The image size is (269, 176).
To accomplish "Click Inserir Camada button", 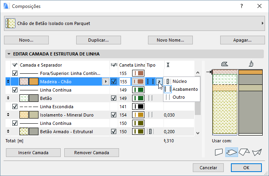I will click(x=33, y=153).
